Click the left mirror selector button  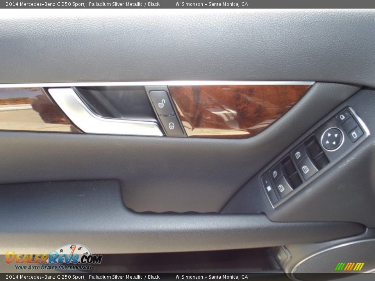(342, 118)
